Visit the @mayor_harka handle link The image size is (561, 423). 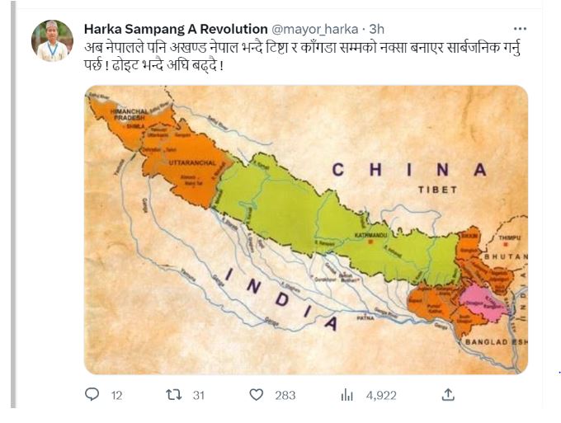tap(314, 29)
